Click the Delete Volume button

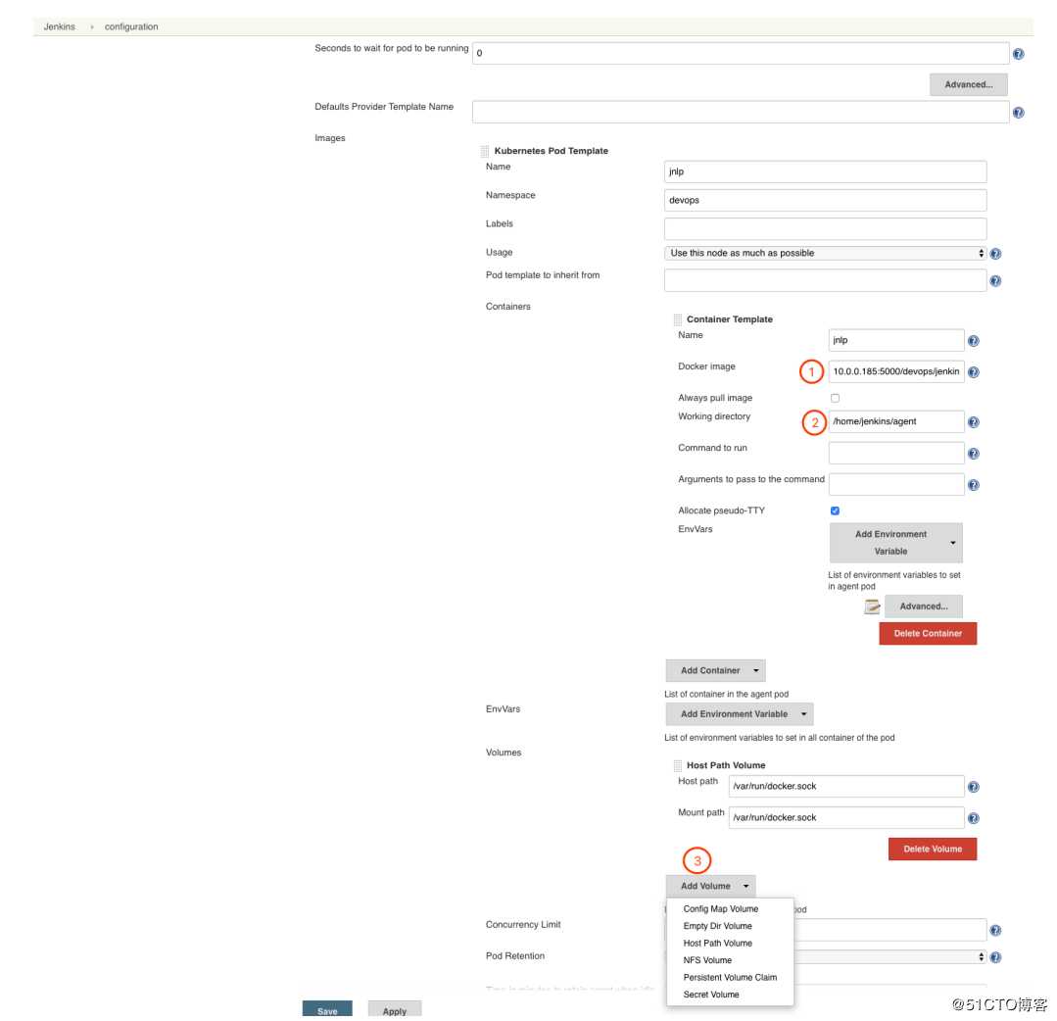933,849
